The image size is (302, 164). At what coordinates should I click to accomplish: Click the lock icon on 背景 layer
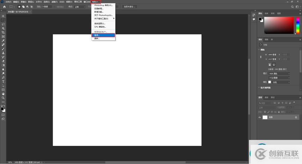click(x=296, y=117)
